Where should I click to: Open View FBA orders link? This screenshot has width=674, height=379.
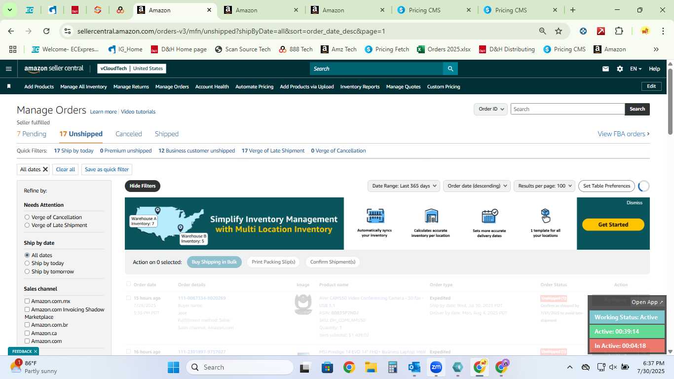[624, 134]
